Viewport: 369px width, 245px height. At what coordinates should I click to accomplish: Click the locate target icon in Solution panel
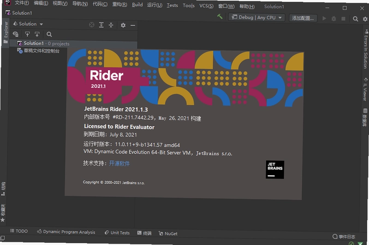91,25
